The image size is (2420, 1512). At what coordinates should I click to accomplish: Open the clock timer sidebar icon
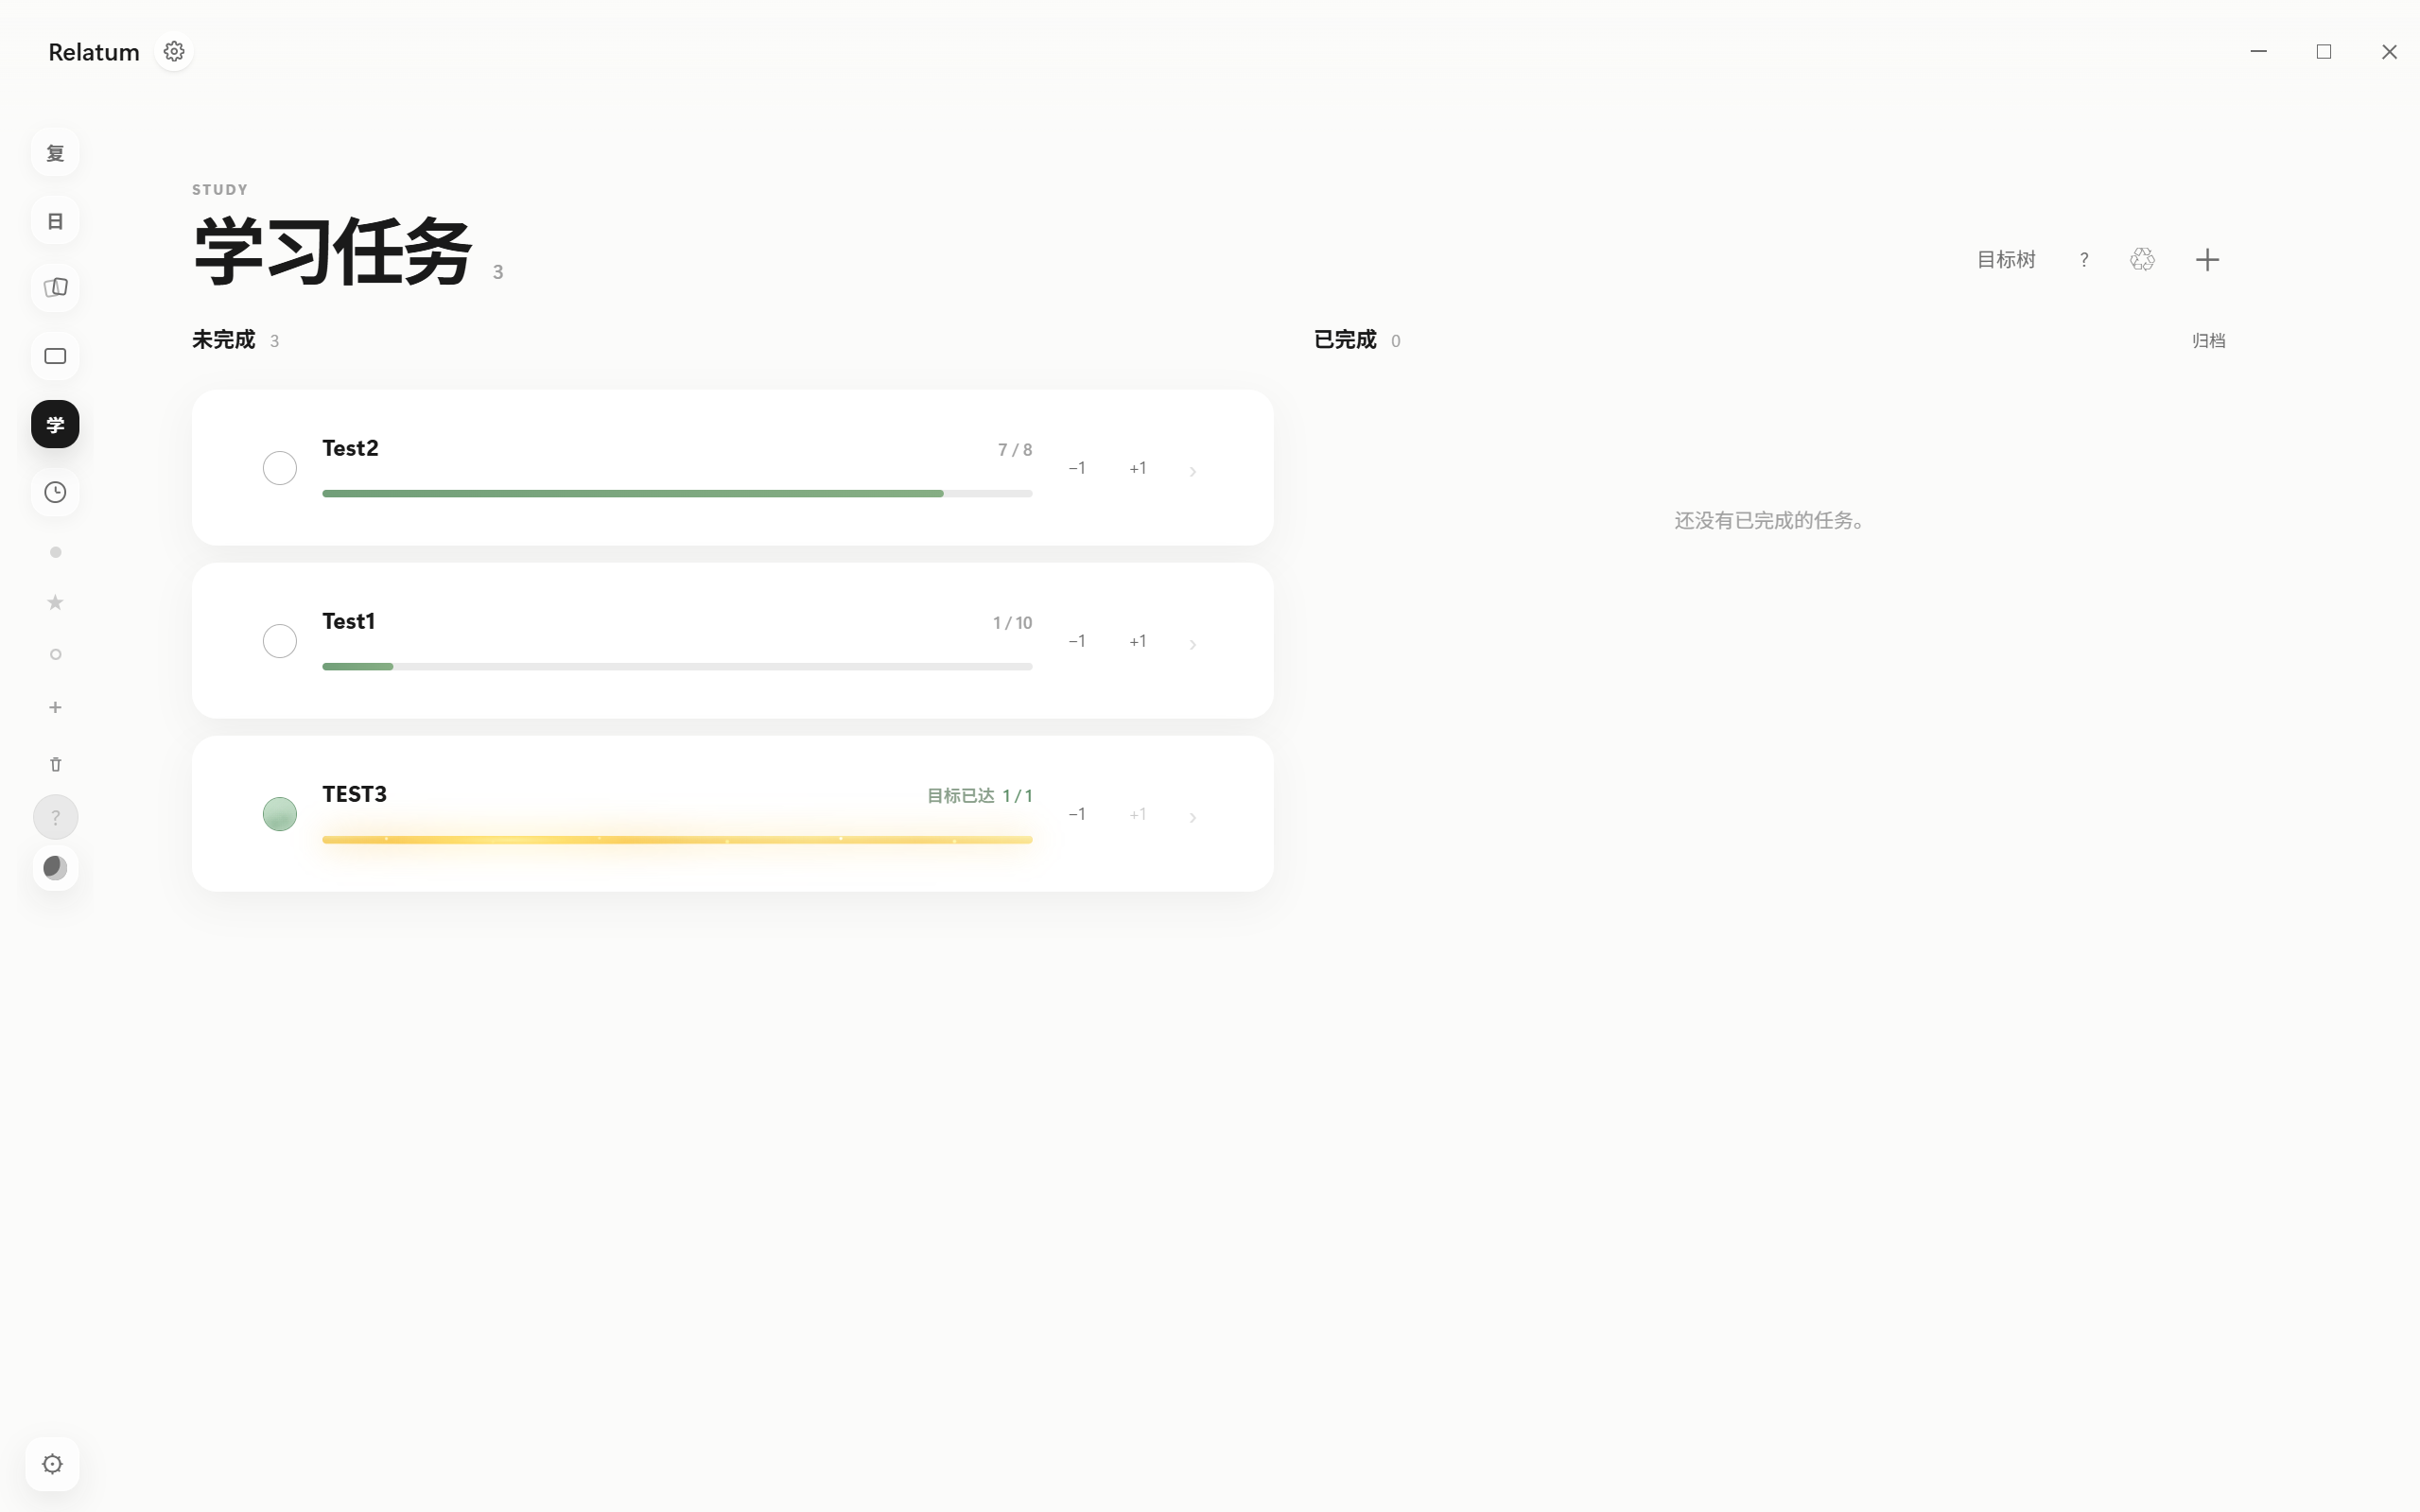(55, 492)
